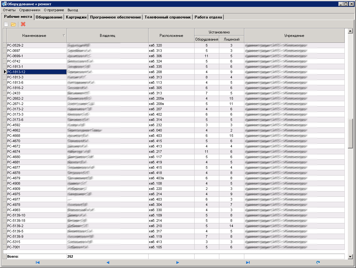Select row PC-4977
Viewport: 356px width, 268px height.
pyautogui.click(x=174, y=199)
